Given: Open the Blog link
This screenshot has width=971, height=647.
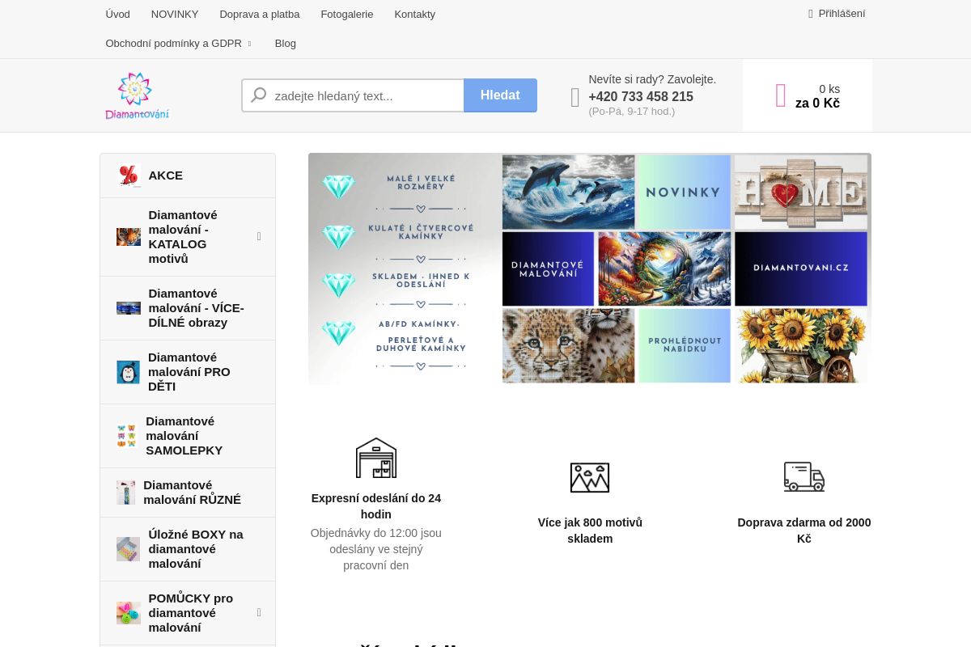Looking at the screenshot, I should (x=285, y=44).
